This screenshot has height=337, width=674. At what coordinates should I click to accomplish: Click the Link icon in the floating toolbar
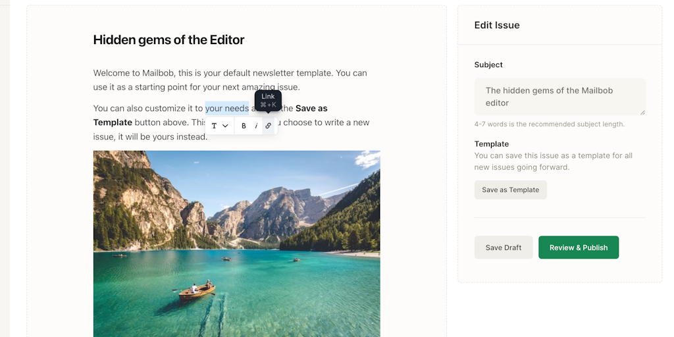[x=268, y=126]
